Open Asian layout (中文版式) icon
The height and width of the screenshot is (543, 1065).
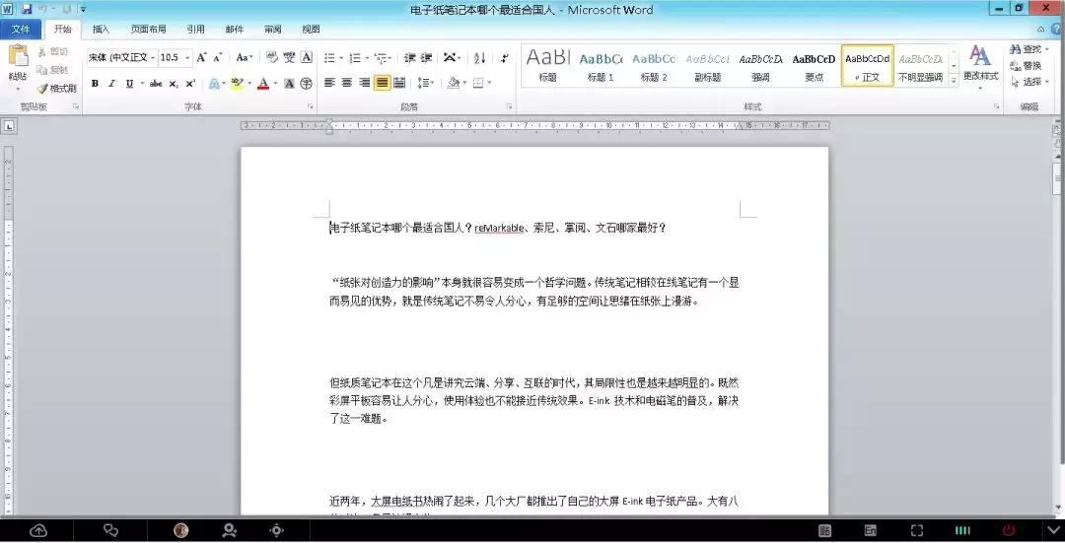point(451,58)
